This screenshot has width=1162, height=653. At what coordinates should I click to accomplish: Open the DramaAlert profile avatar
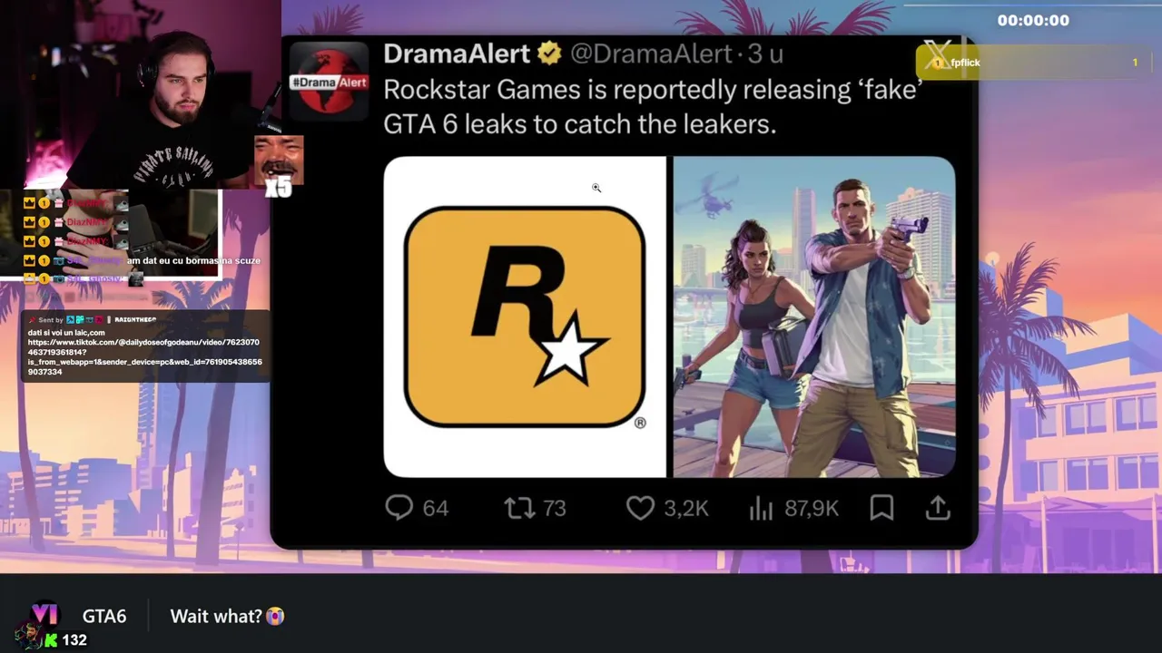[329, 81]
